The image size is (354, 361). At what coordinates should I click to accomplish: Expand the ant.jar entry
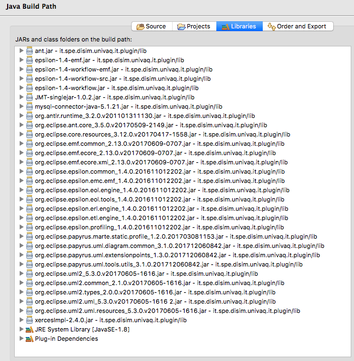click(x=21, y=50)
